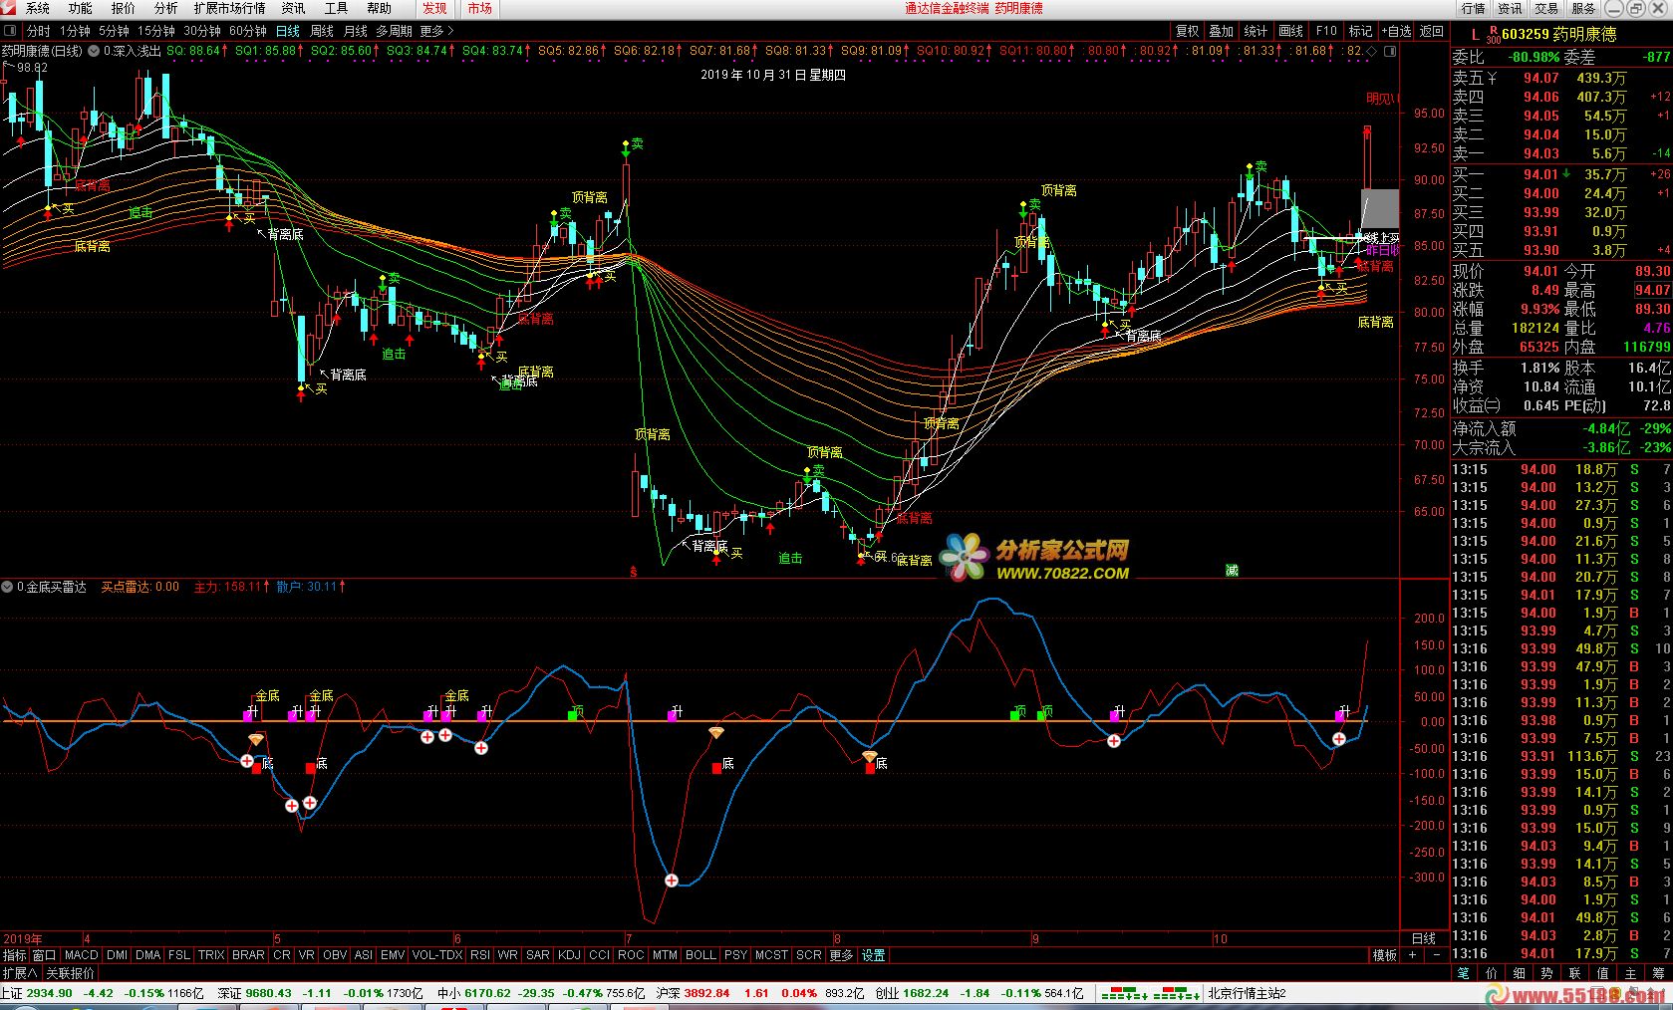Click 北京行情主站2 server status
Image resolution: width=1673 pixels, height=1010 pixels.
click(1247, 993)
